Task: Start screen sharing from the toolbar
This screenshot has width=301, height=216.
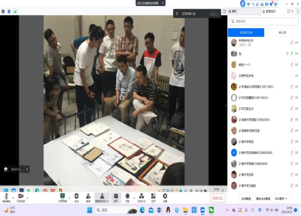Action: point(62,198)
